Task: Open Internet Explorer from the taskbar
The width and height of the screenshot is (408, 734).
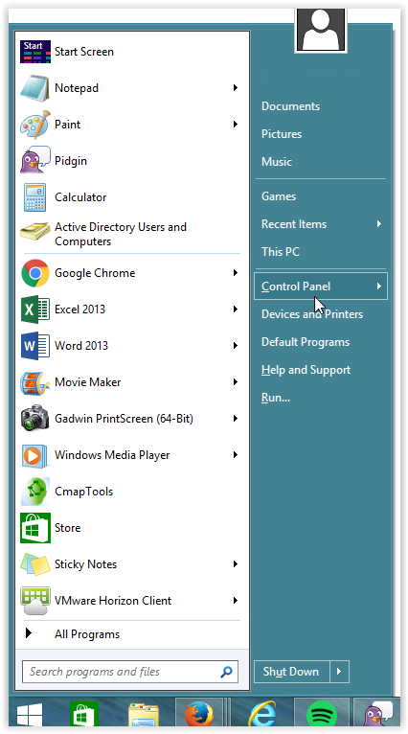Action: (262, 715)
